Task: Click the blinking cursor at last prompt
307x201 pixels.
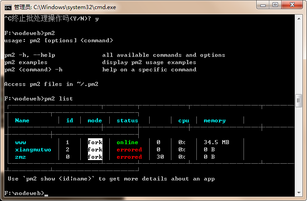Action: coord(46,195)
